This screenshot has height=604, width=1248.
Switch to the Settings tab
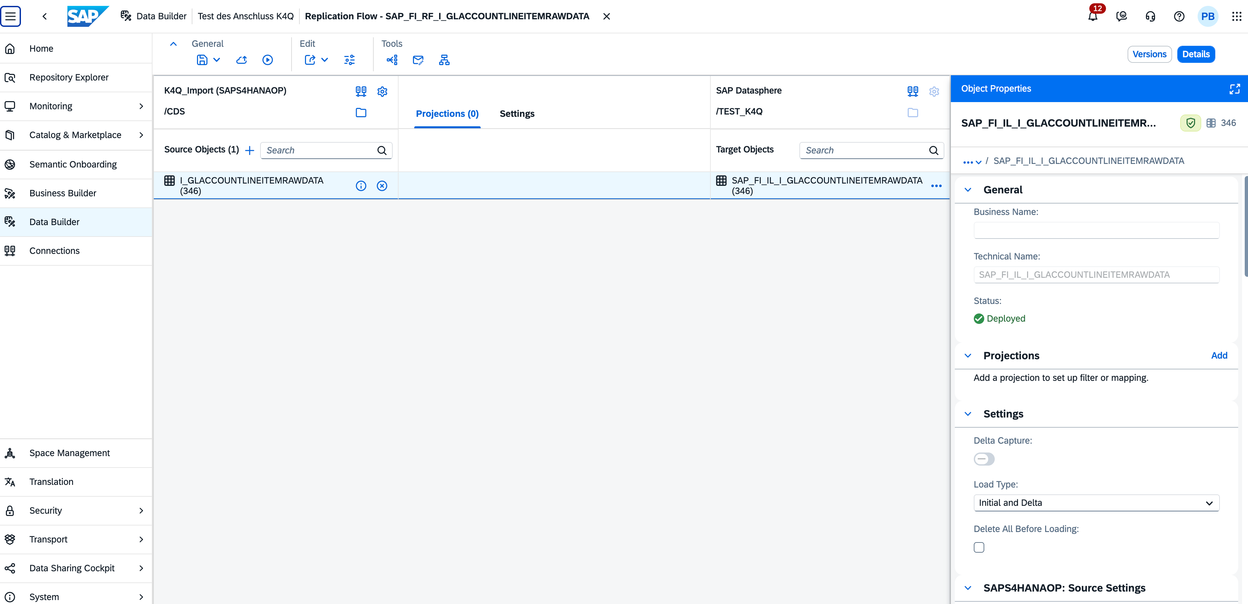click(517, 114)
